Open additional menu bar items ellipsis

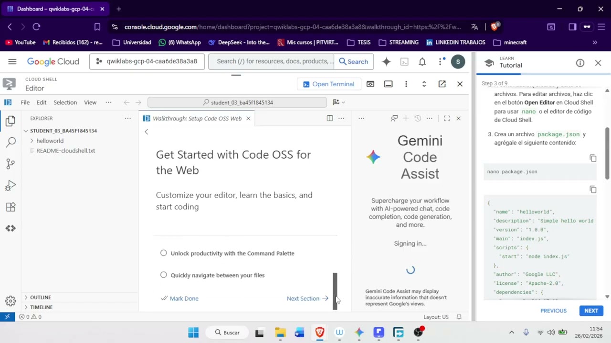click(x=108, y=102)
